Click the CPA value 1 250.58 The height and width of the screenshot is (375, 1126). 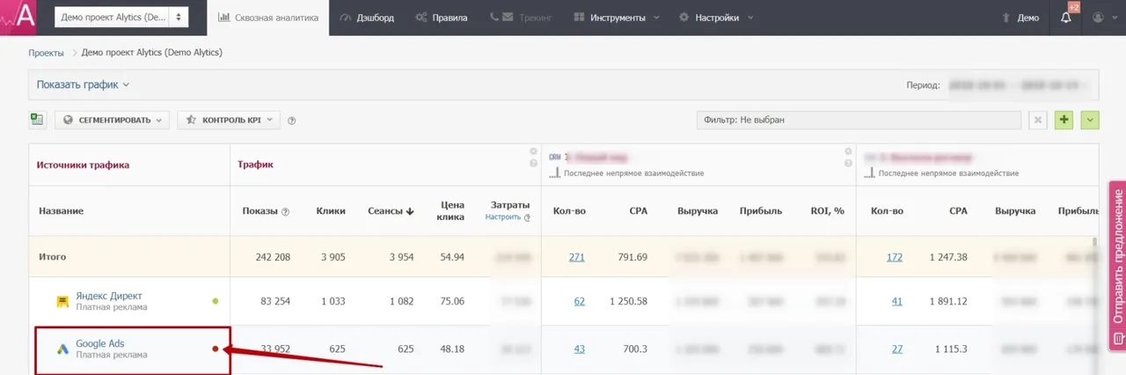[x=628, y=301]
